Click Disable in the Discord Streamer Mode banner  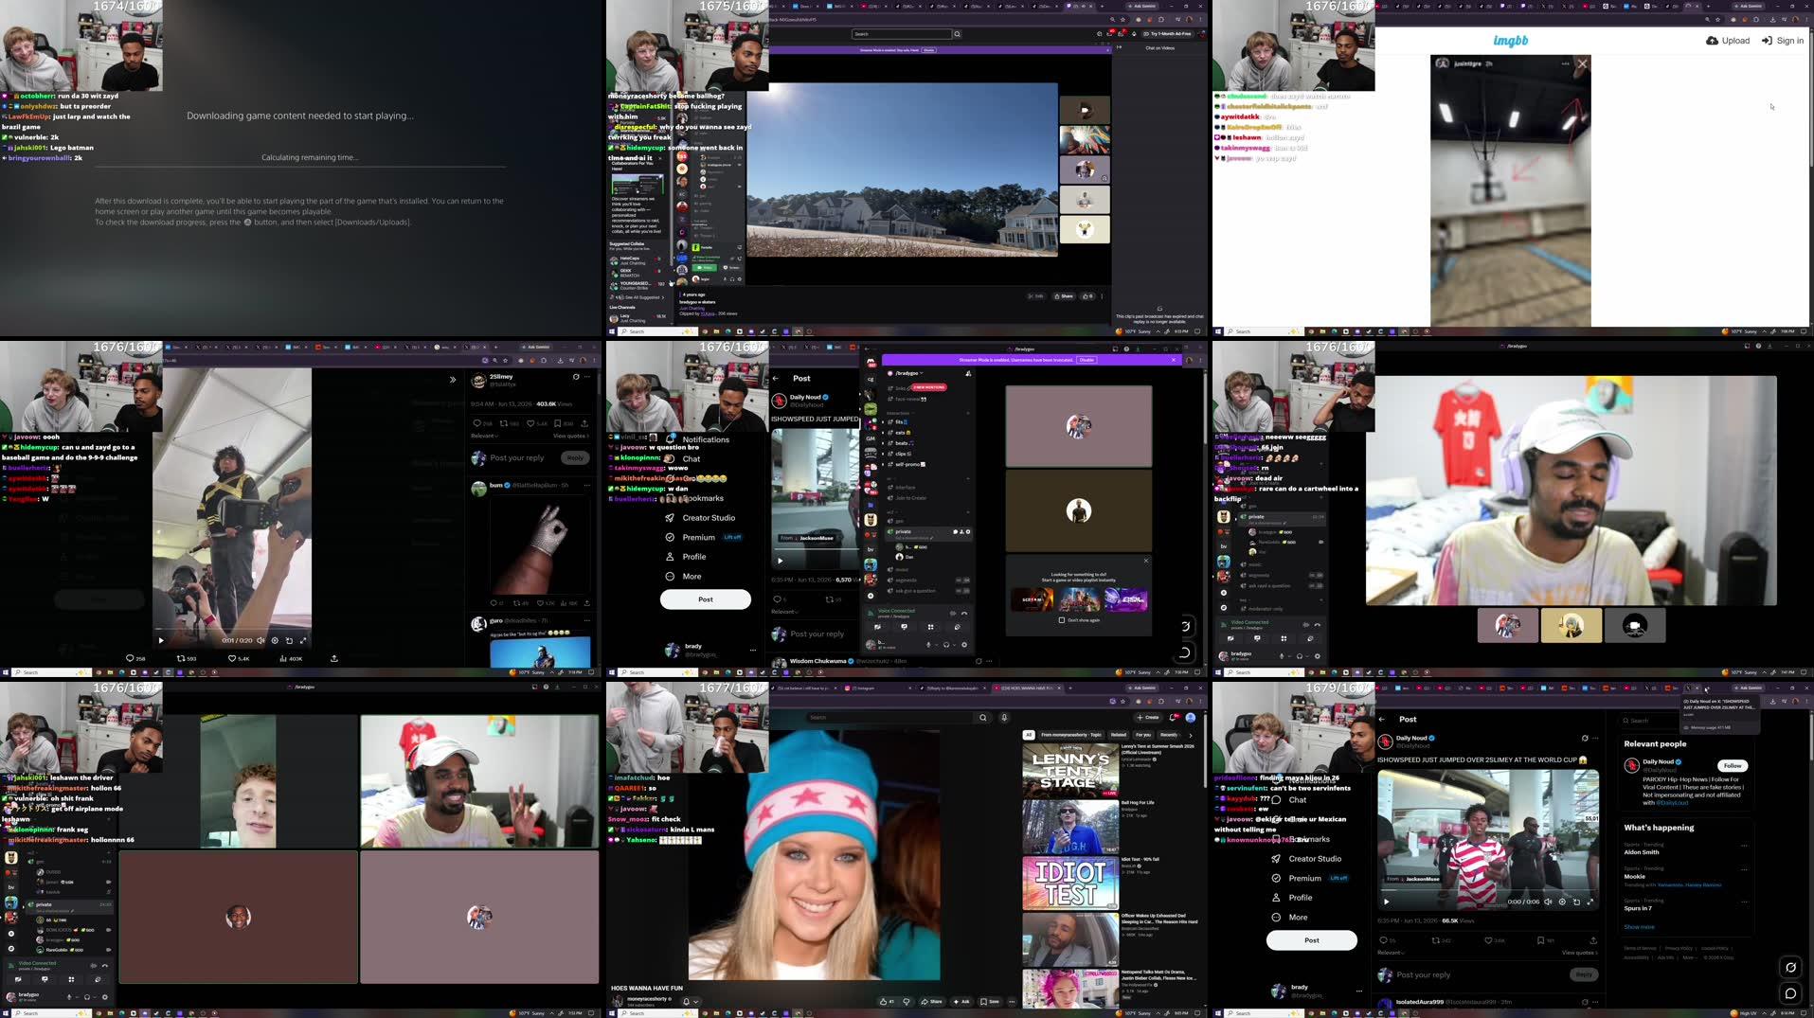coord(1087,360)
